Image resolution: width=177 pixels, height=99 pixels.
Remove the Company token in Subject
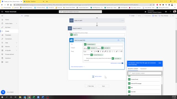tap(96, 48)
